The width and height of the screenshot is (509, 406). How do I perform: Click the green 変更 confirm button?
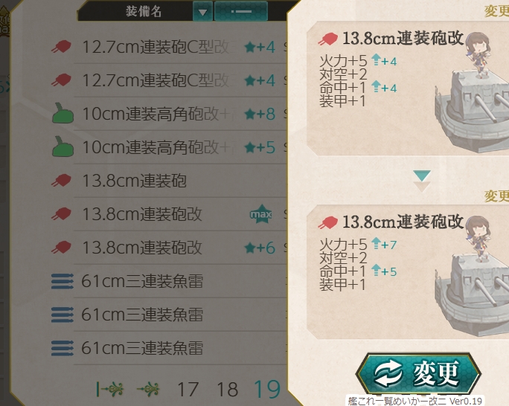[x=418, y=373]
